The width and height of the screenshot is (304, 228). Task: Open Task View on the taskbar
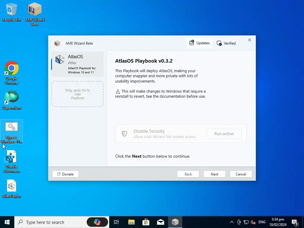pos(116,222)
